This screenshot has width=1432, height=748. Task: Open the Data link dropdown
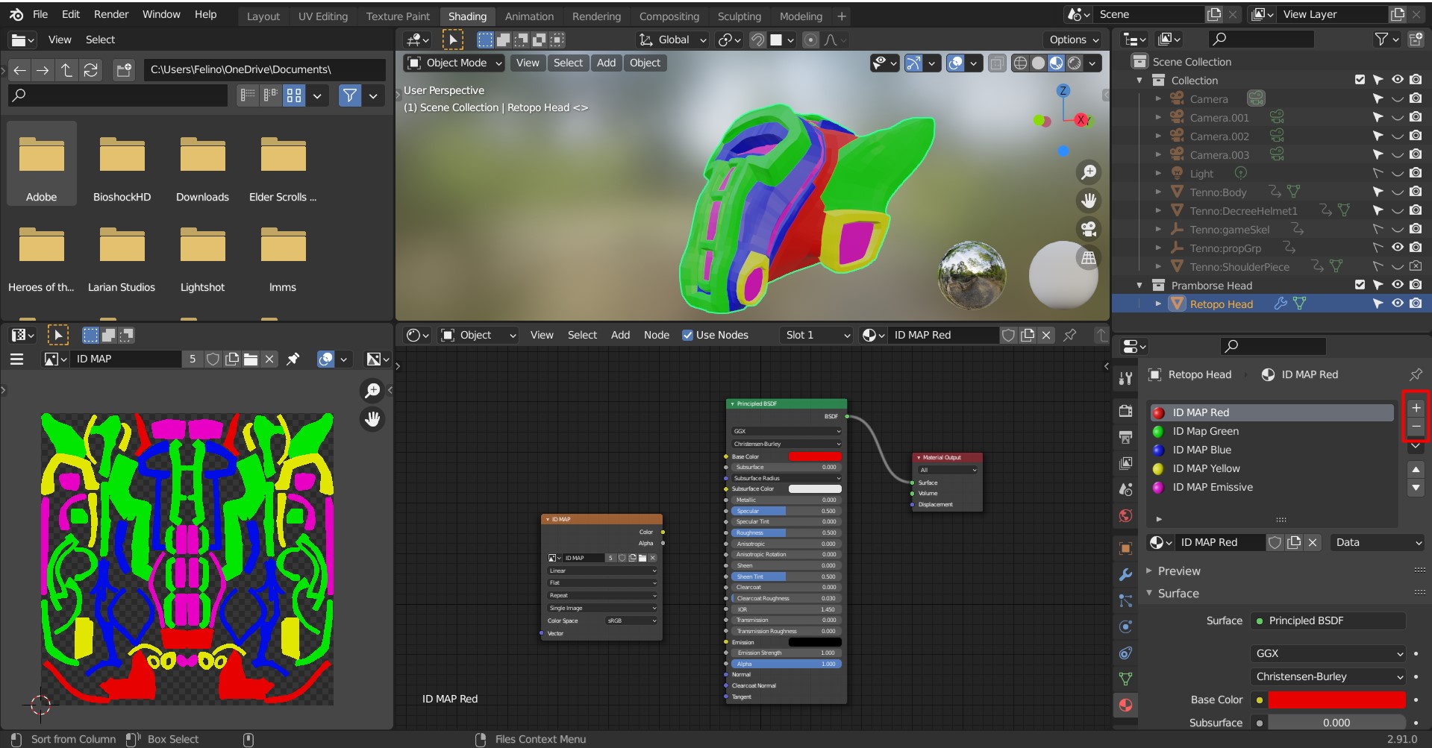point(1377,543)
